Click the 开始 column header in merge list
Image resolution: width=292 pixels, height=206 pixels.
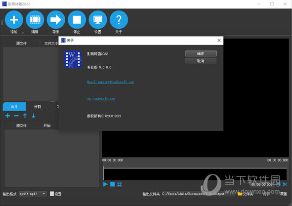pos(47,125)
